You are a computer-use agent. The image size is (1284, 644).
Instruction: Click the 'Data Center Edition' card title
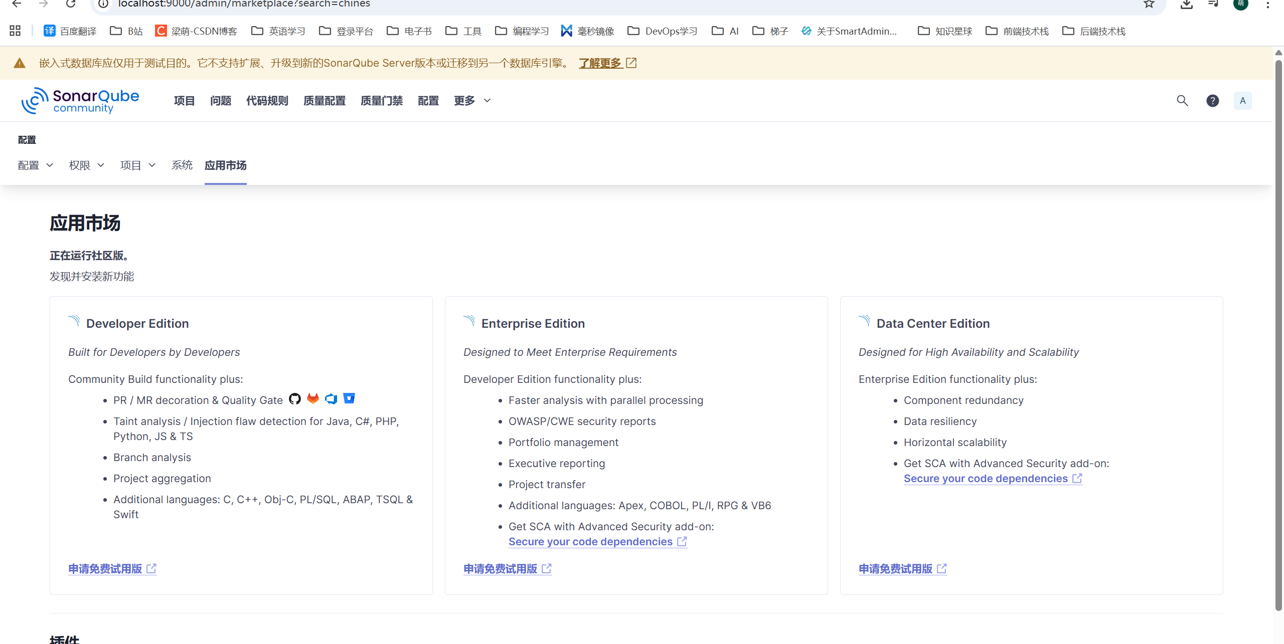point(933,324)
